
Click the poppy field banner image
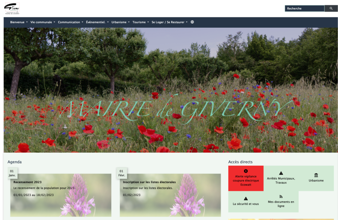171,90
